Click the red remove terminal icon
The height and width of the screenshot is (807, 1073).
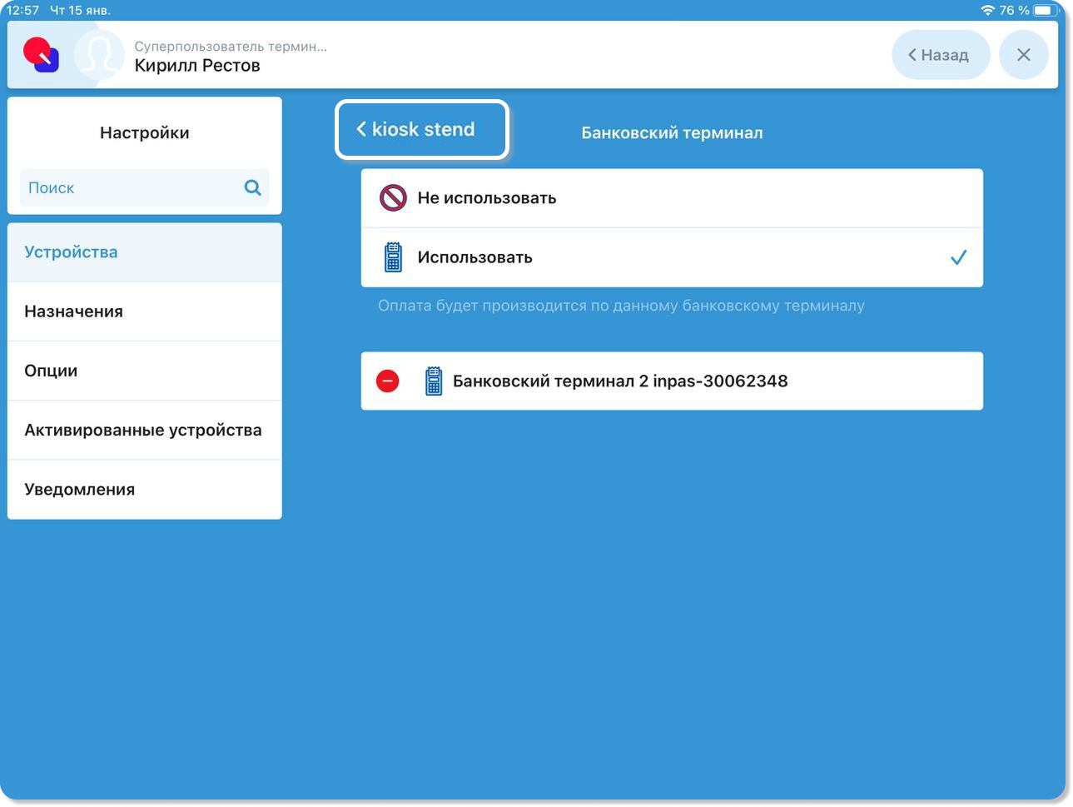387,381
